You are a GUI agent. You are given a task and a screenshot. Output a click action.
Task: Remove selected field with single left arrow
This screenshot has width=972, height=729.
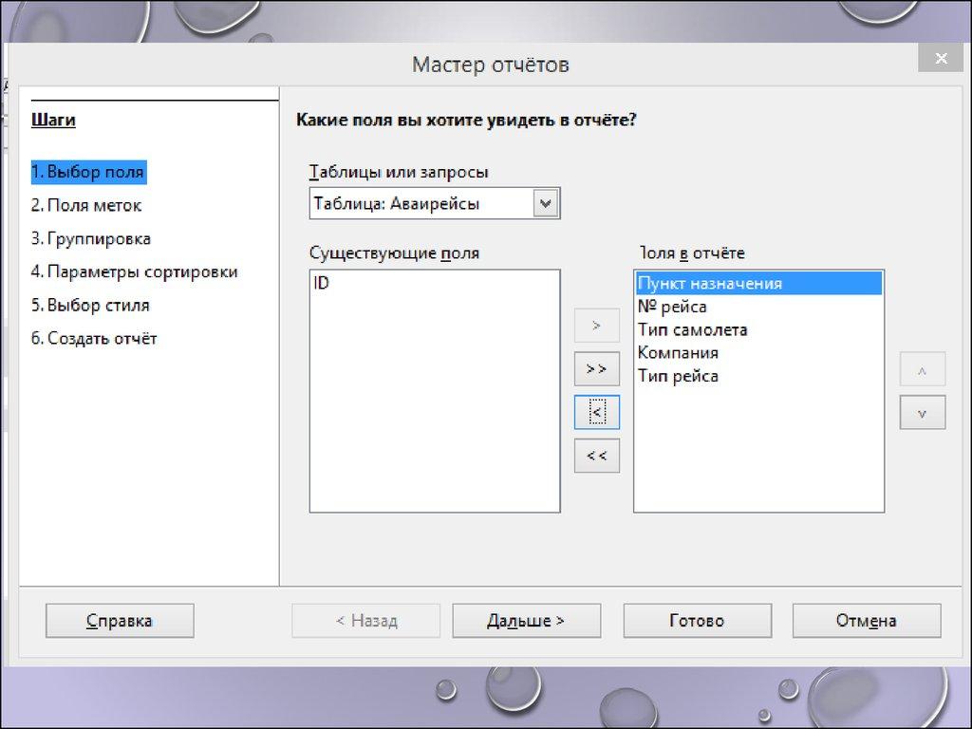596,412
